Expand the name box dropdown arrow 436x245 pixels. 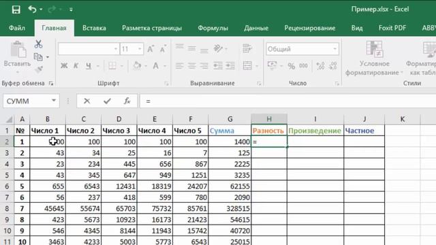(x=54, y=101)
